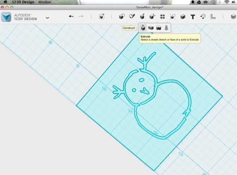This screenshot has height=175, width=237.
Task: Open the Grouping tools icon
Action: click(172, 16)
